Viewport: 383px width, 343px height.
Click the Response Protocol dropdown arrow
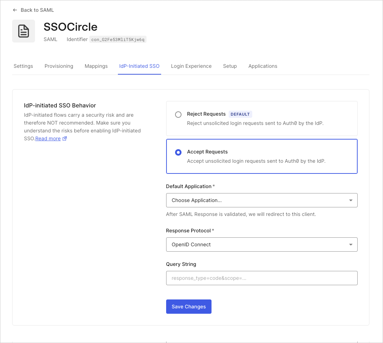(x=350, y=244)
